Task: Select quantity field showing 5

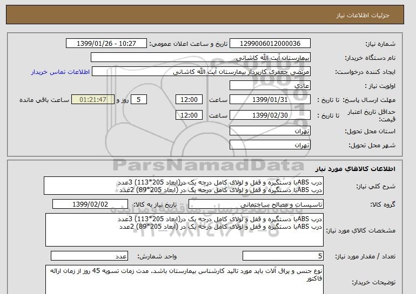Action: point(283,256)
